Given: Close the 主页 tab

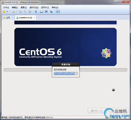Looking at the screenshot, I should click(x=13, y=17).
